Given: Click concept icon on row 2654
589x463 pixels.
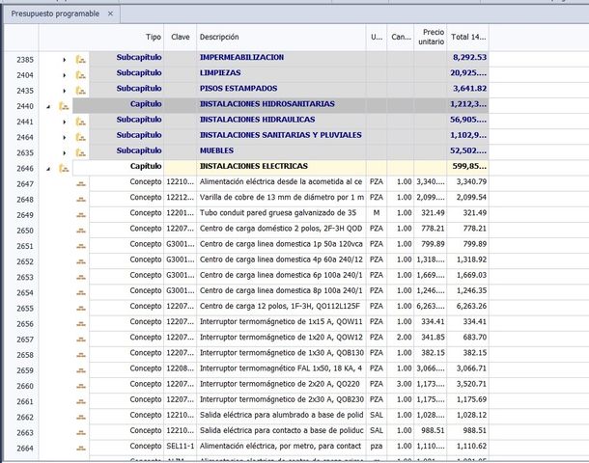Looking at the screenshot, I should [x=81, y=292].
